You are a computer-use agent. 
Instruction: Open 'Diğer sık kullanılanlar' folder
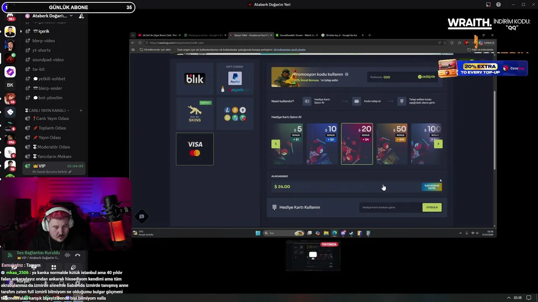pyautogui.click(x=480, y=49)
